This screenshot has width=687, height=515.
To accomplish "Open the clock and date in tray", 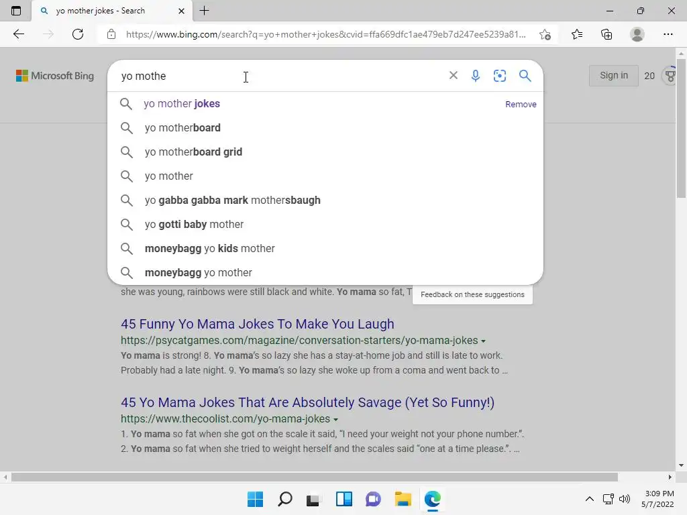I will pos(659,499).
